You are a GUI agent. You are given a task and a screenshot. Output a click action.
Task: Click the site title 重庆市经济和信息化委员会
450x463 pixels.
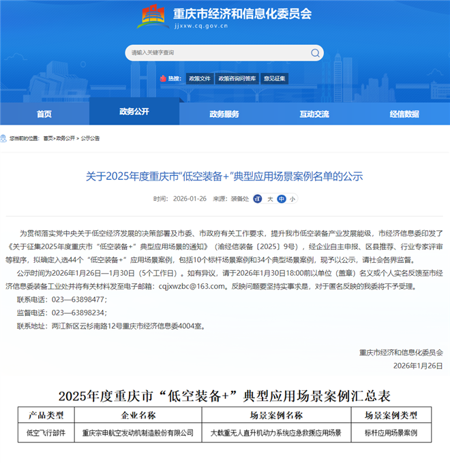pos(243,14)
